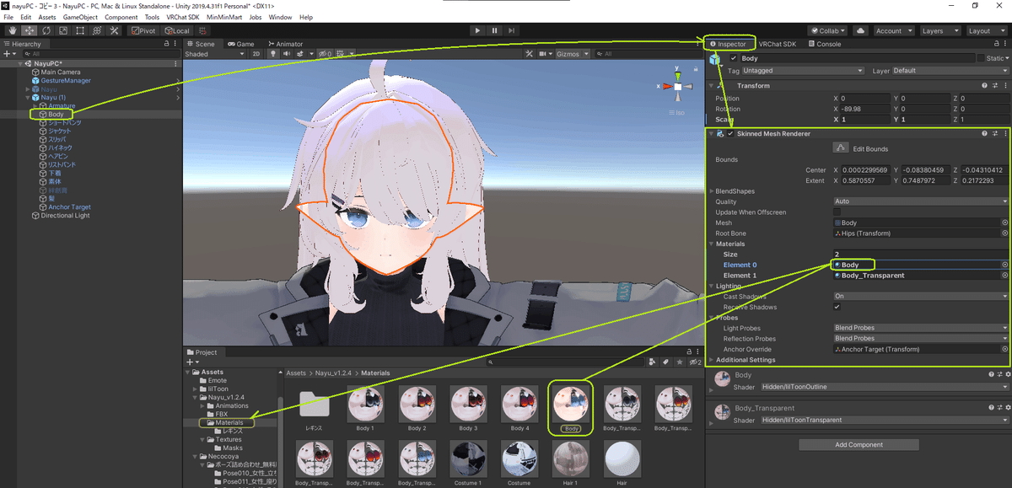The height and width of the screenshot is (488, 1012).
Task: Open the Gizmos dropdown
Action: click(573, 54)
